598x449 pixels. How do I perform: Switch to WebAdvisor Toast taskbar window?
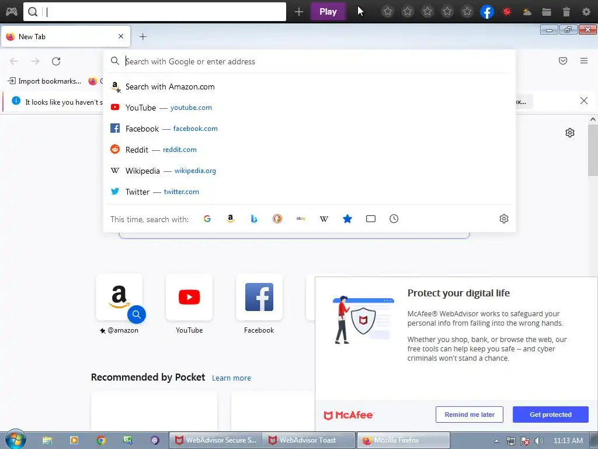point(309,440)
